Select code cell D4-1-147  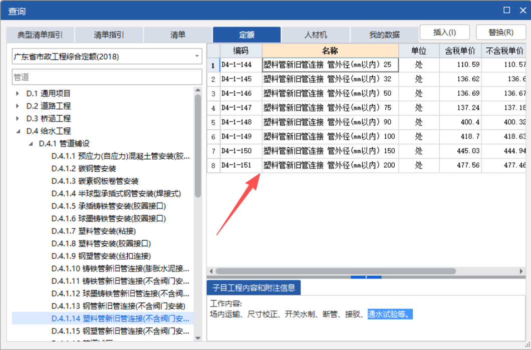(241, 108)
